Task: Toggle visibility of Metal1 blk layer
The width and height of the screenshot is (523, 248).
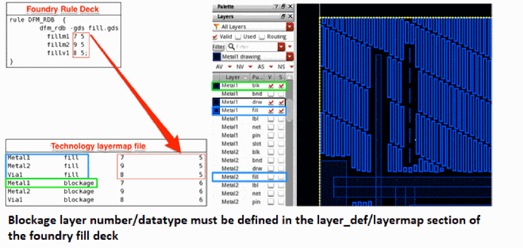Action: point(271,86)
